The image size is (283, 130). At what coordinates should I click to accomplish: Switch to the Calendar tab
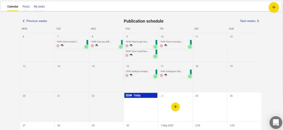point(13,7)
